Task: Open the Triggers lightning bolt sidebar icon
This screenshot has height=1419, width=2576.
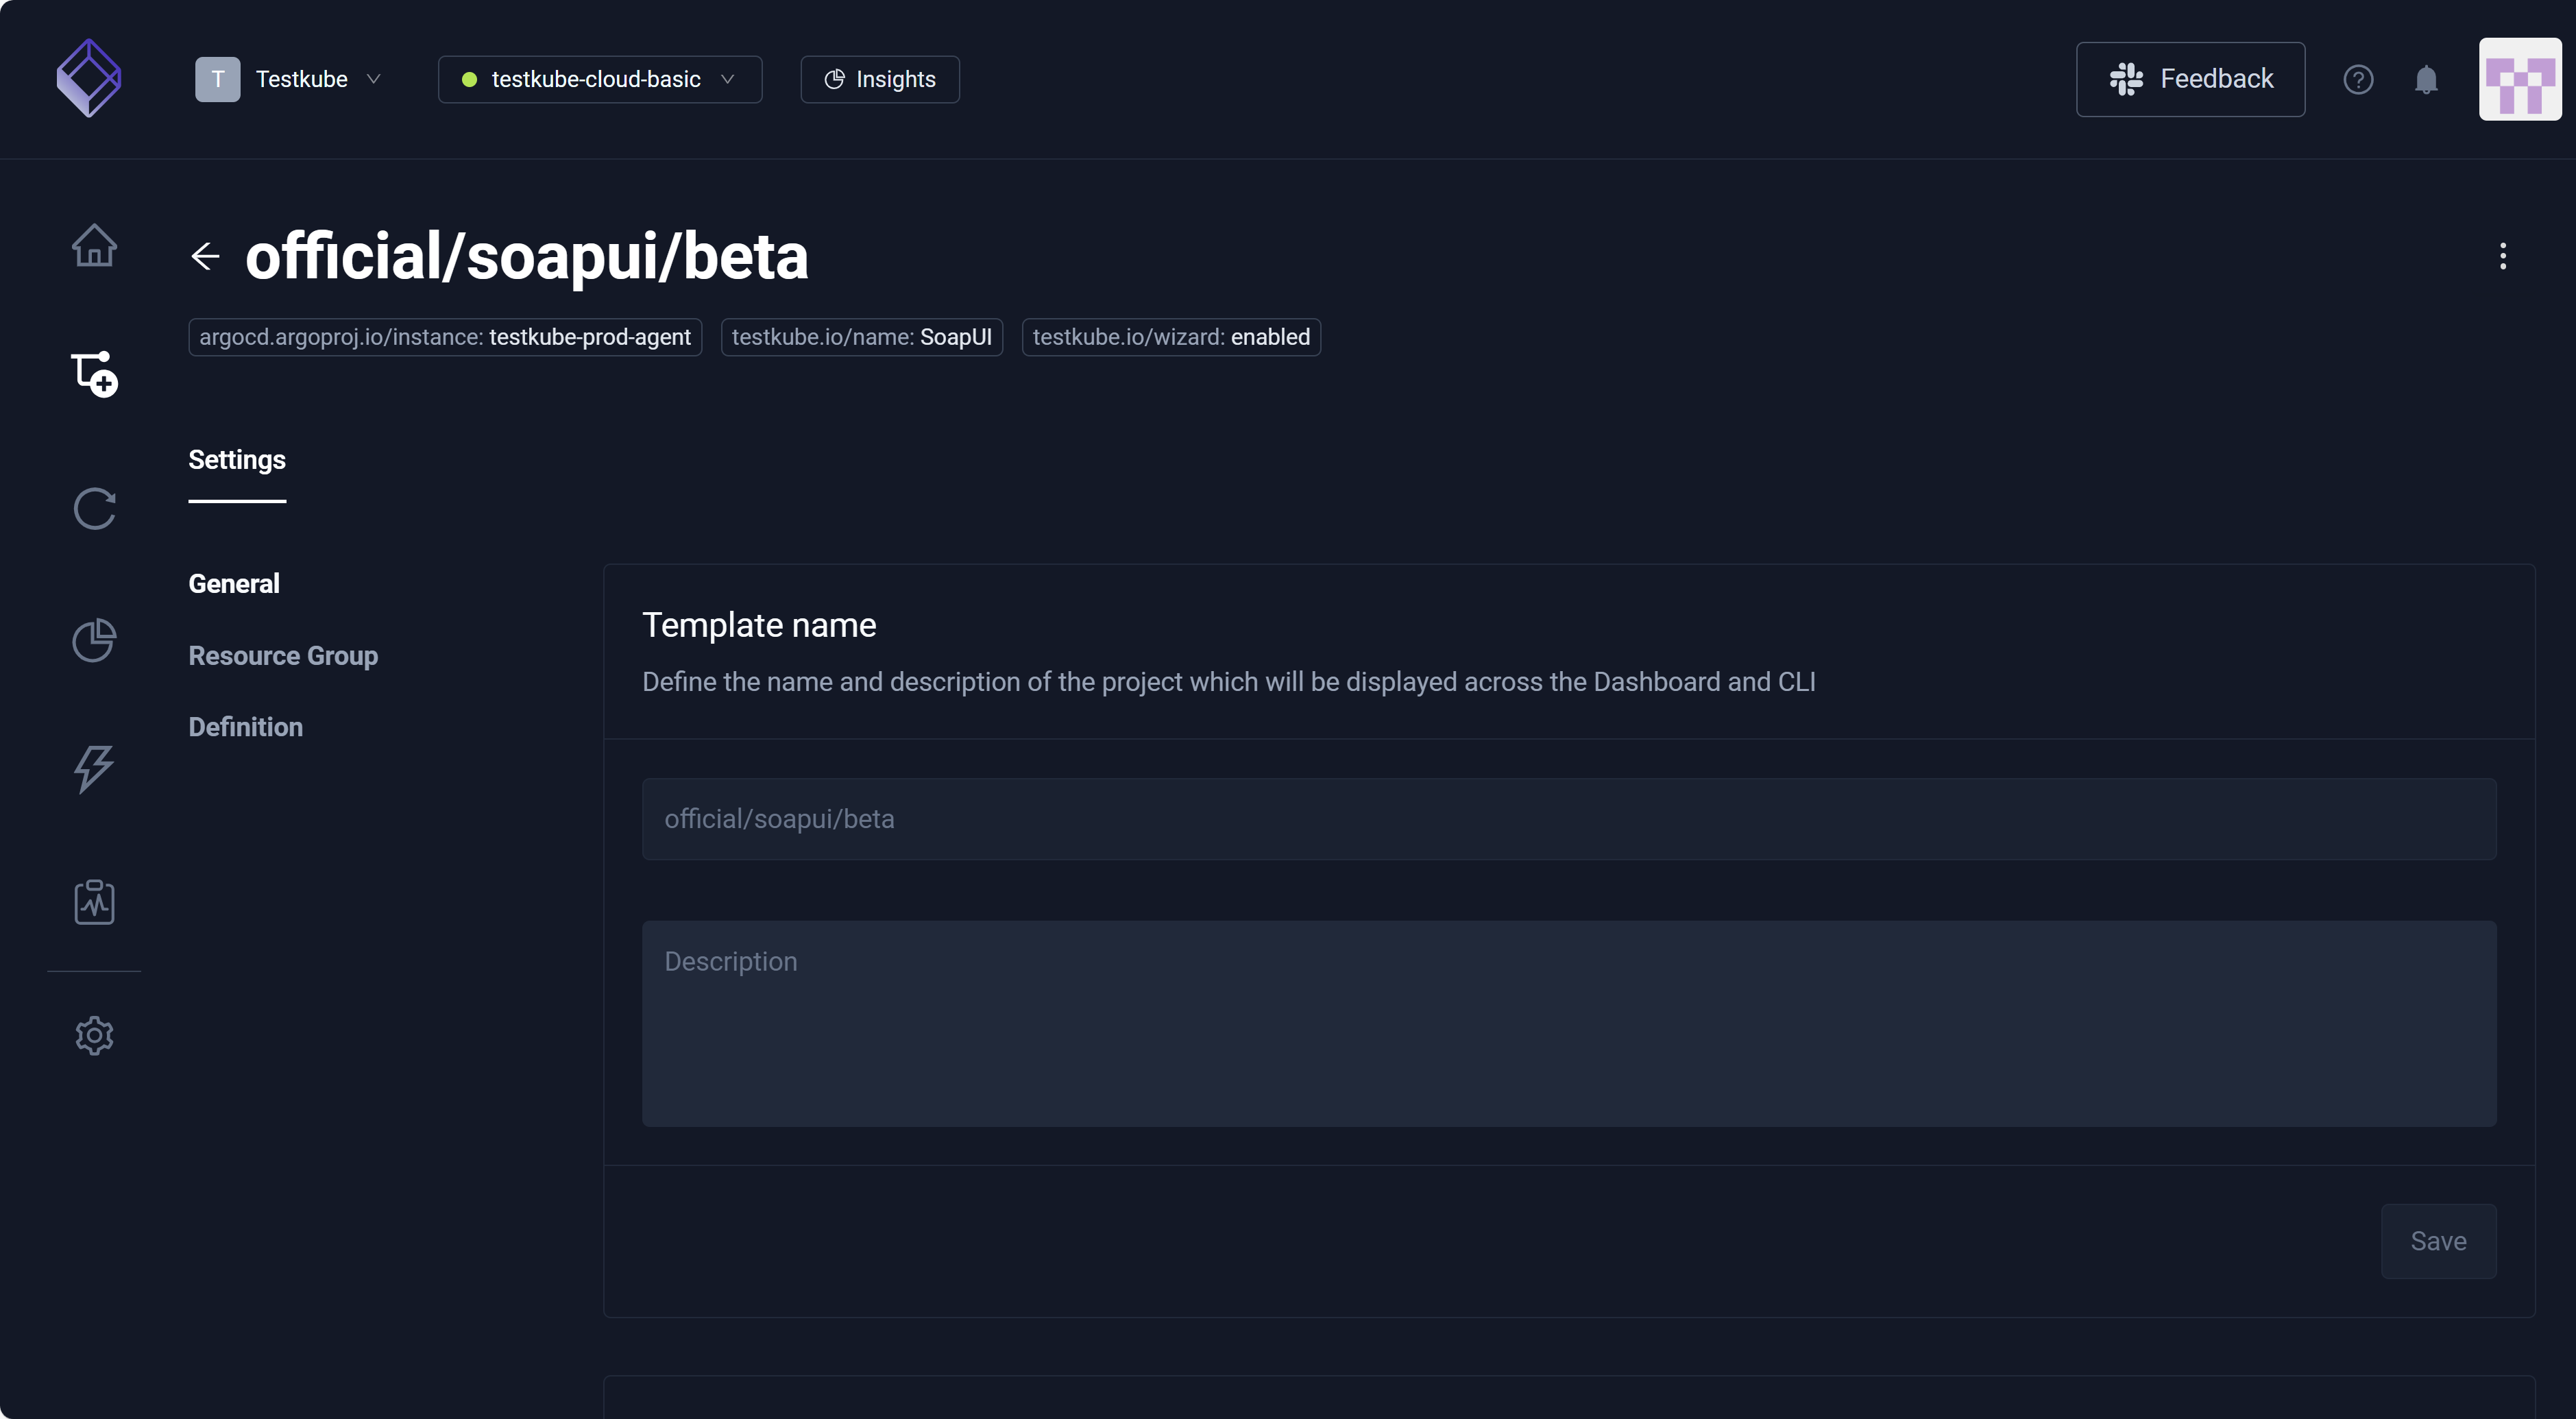Action: 94,769
